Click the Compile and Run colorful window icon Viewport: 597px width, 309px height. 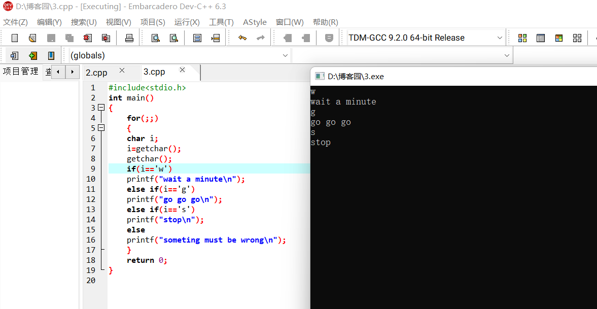click(x=559, y=38)
